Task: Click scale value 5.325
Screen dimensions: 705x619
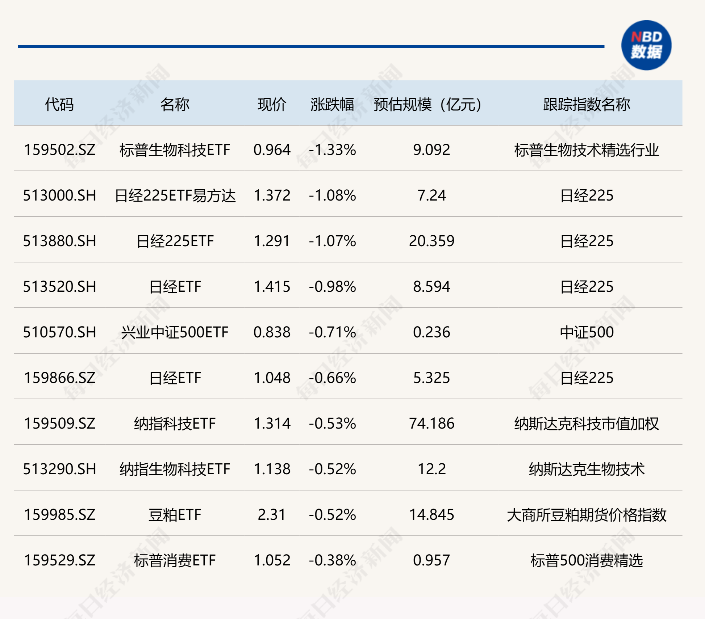Action: click(x=431, y=378)
